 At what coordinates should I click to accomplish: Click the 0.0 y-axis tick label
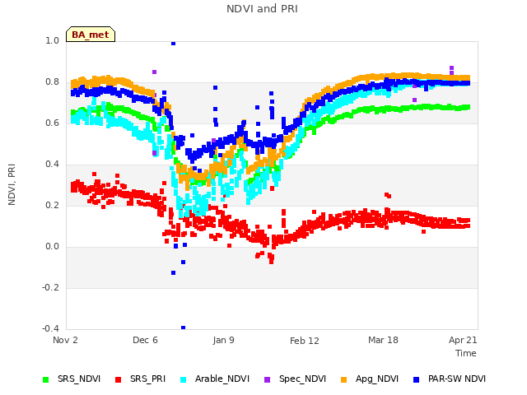52,247
